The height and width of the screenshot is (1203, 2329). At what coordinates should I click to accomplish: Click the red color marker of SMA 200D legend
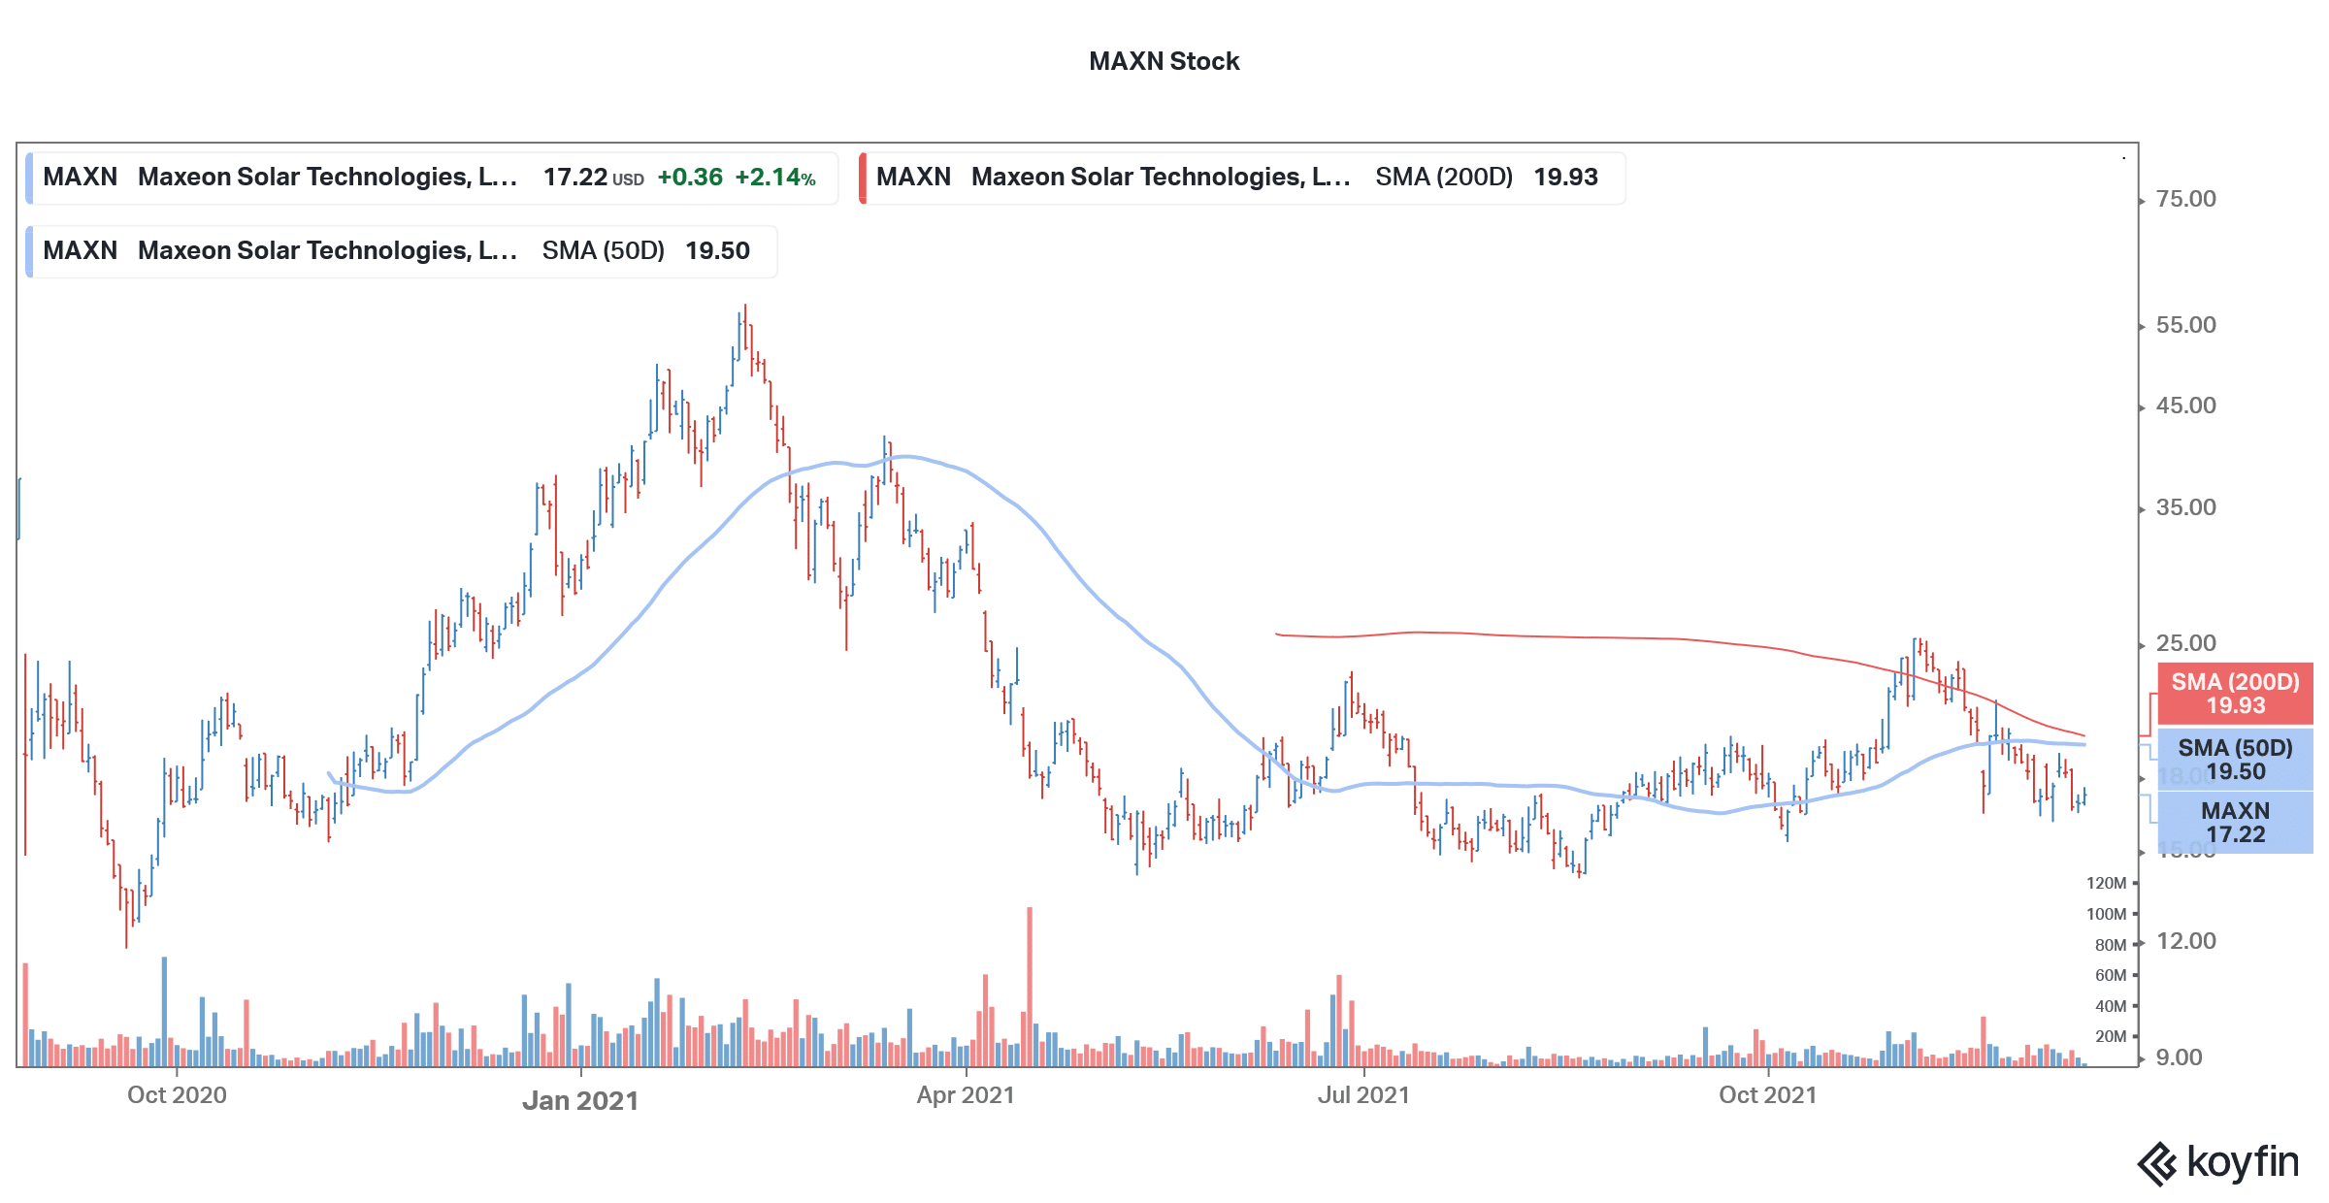(x=863, y=178)
